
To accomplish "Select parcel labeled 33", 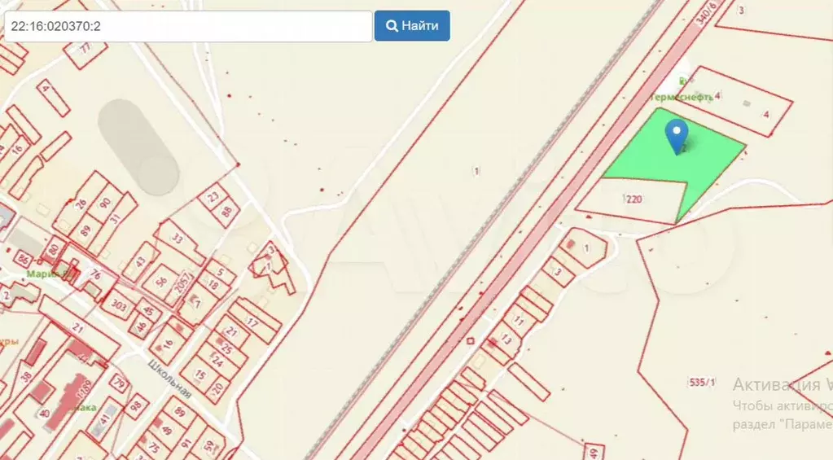I will click(x=178, y=239).
